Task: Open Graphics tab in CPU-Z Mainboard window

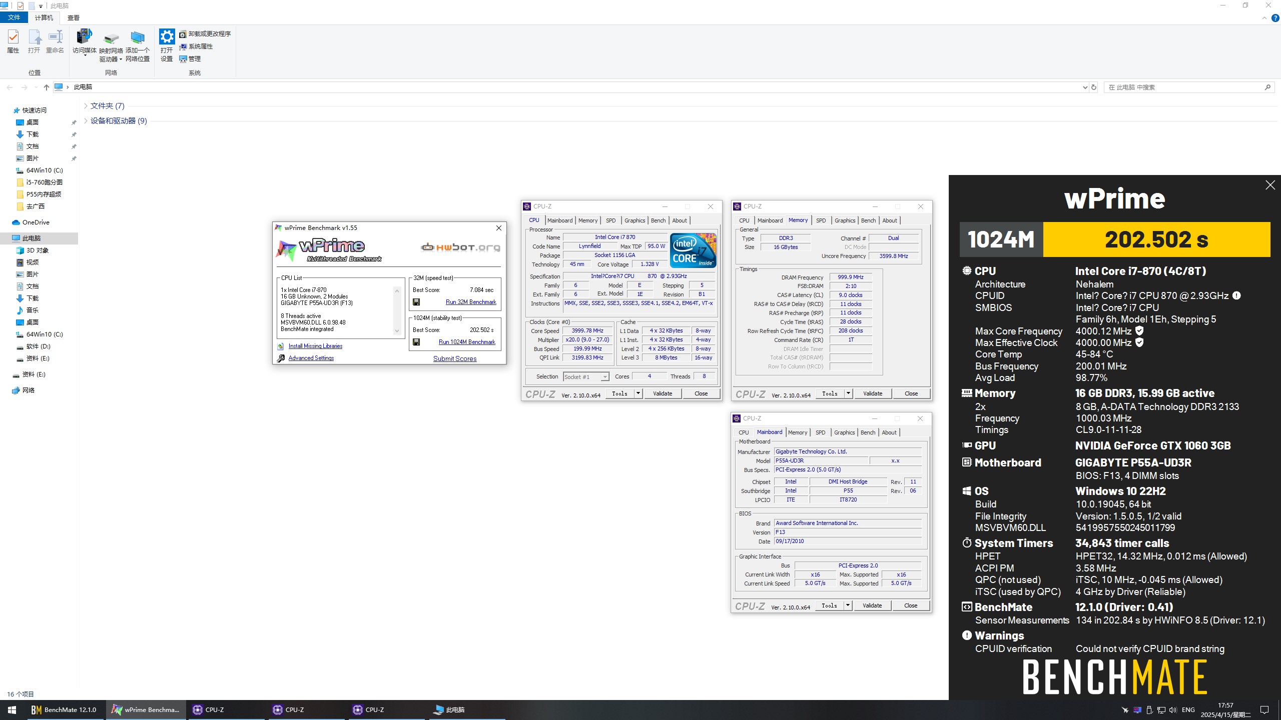Action: pyautogui.click(x=845, y=432)
